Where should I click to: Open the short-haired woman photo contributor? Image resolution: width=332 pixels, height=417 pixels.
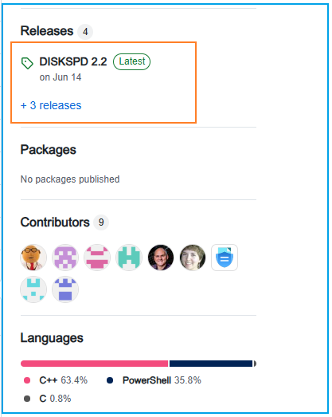pyautogui.click(x=193, y=258)
